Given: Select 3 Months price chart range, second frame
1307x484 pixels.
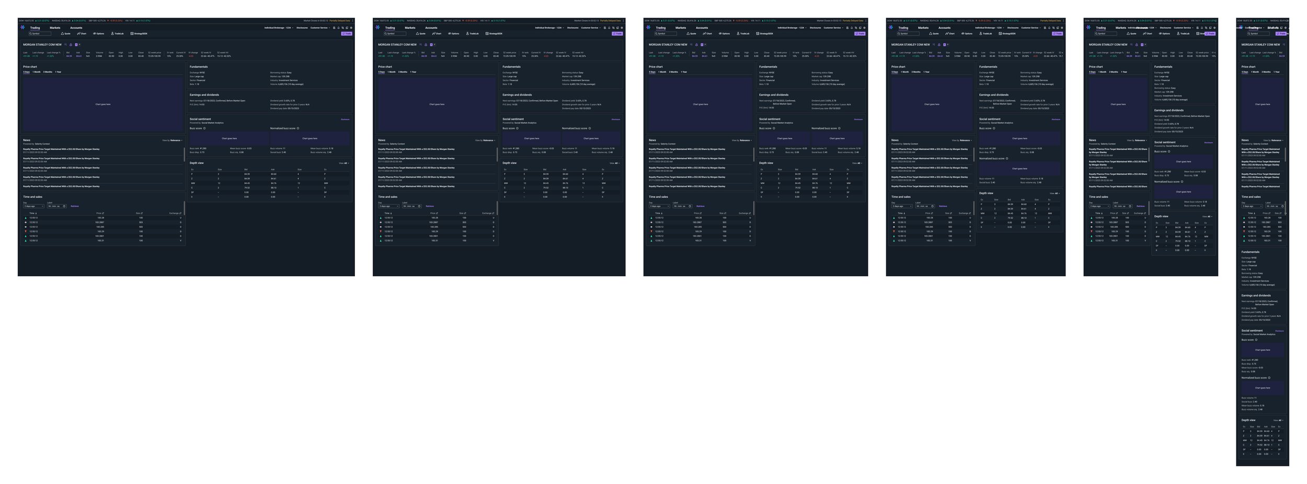Looking at the screenshot, I should [x=403, y=72].
